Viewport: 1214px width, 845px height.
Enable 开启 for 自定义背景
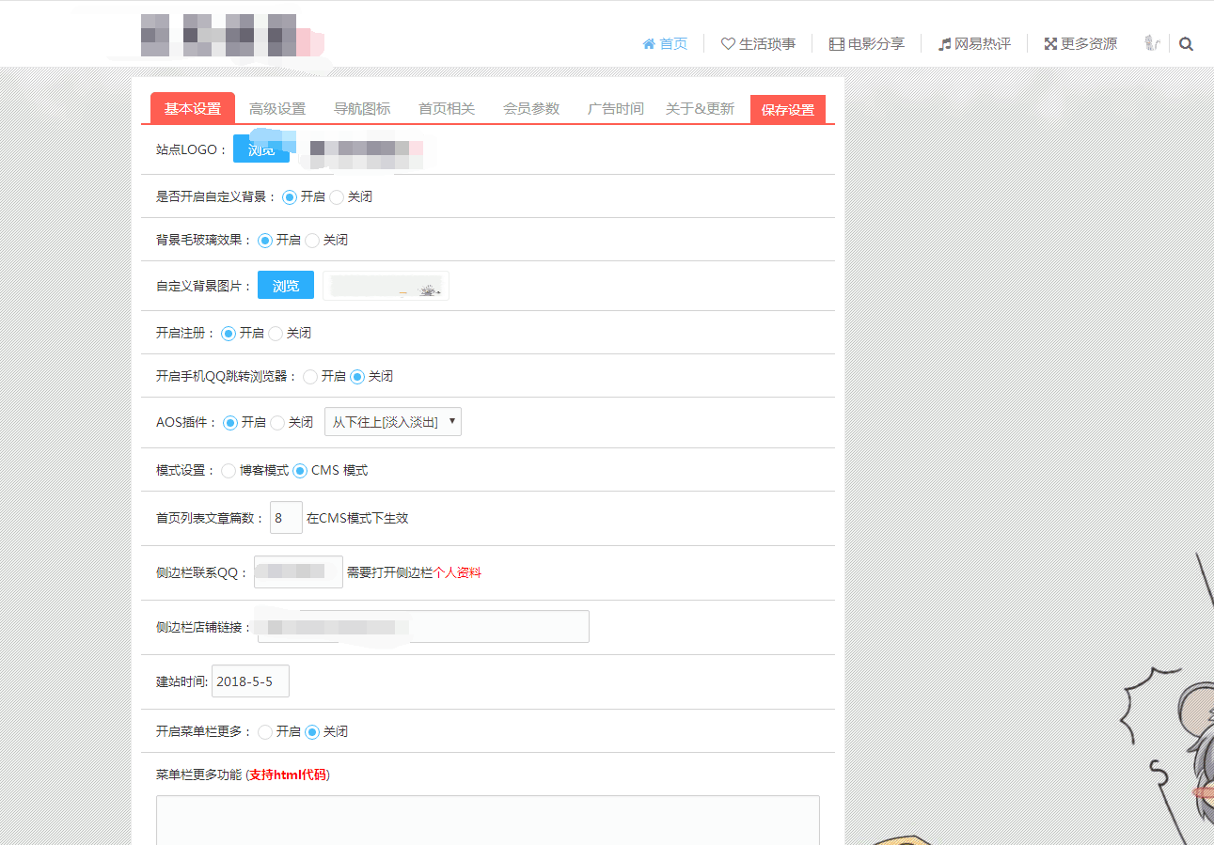pos(289,196)
